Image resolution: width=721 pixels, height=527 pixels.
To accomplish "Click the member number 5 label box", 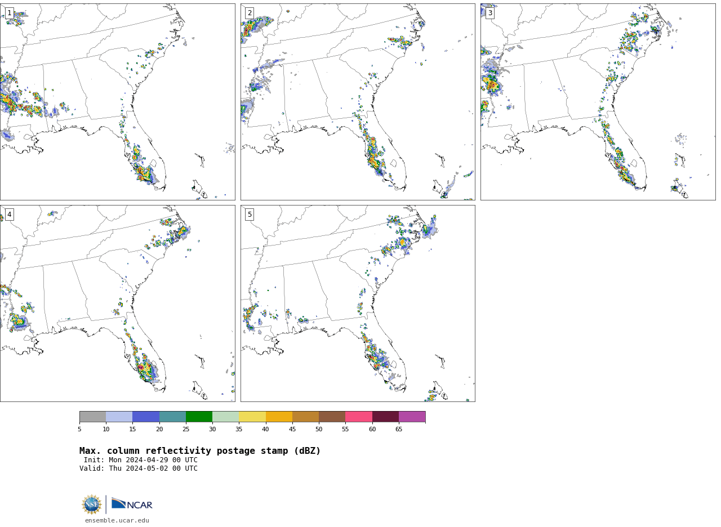I will [x=250, y=215].
